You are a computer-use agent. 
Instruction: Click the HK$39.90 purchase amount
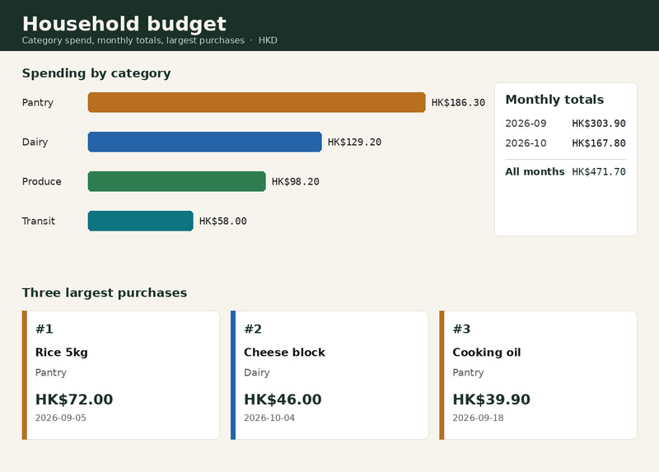[x=491, y=400]
